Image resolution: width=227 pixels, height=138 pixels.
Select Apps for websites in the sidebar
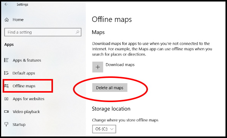pos(28,99)
